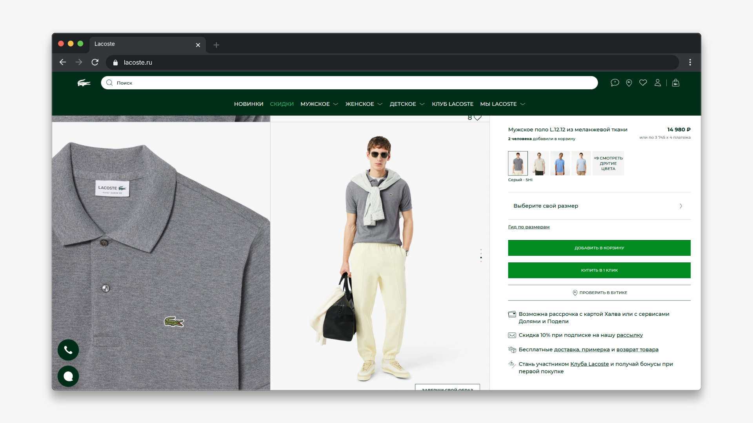Click ПРОВЕРИТЬ В БУТИКЕ button
The height and width of the screenshot is (423, 753).
tap(599, 293)
